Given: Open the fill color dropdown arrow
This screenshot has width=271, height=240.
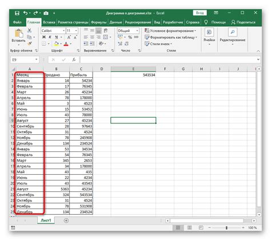Looking at the screenshot, I should (61, 44).
